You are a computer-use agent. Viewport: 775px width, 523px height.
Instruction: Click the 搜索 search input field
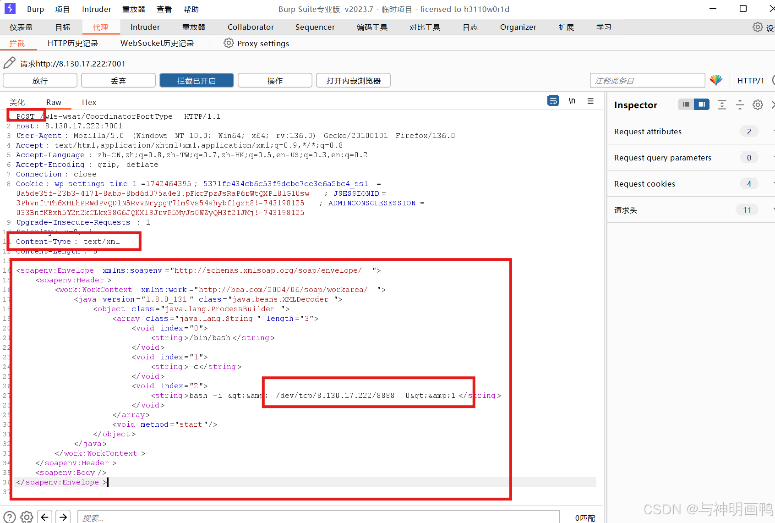(318, 517)
